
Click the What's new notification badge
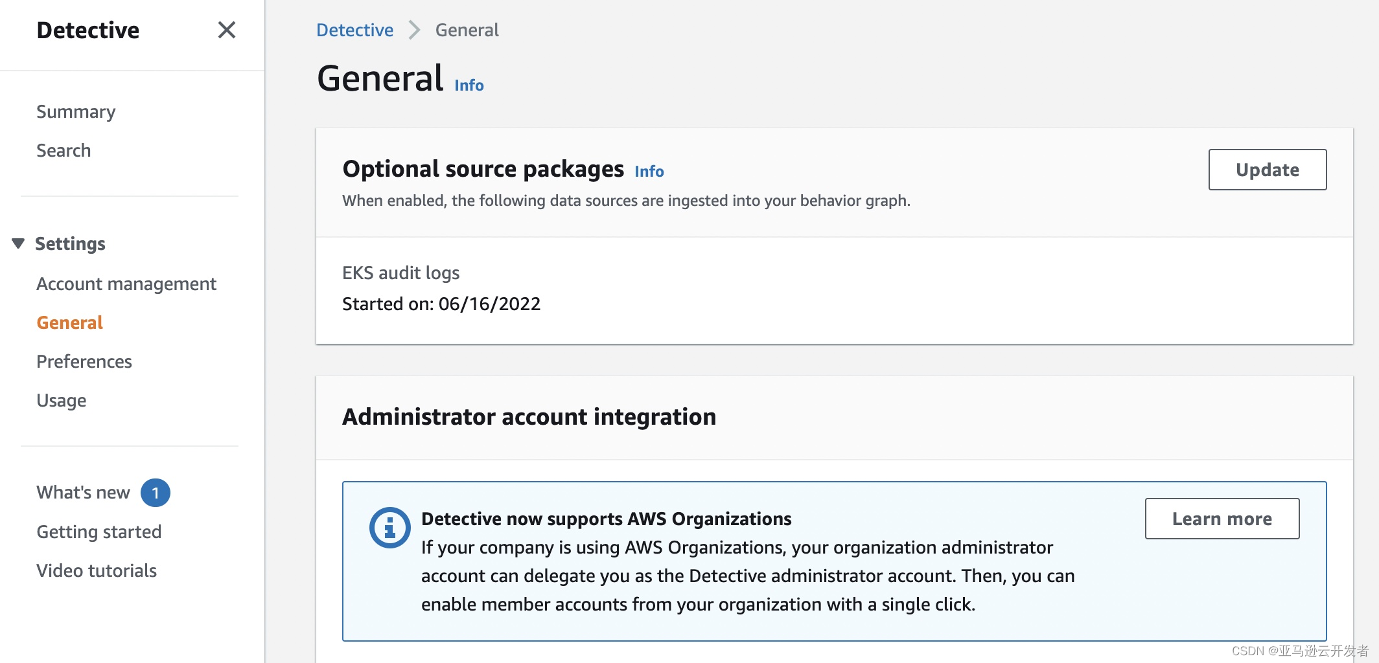(x=156, y=493)
